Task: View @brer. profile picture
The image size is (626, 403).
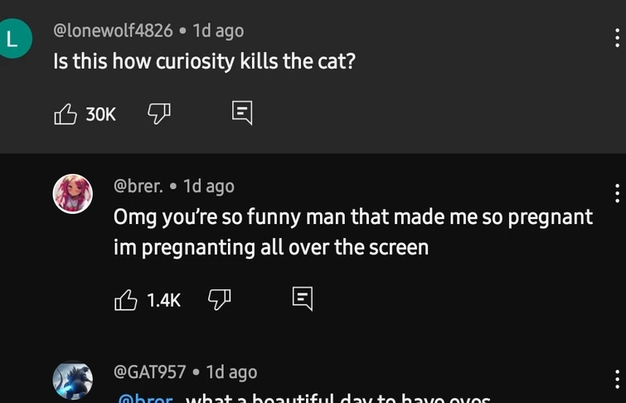Action: [73, 194]
